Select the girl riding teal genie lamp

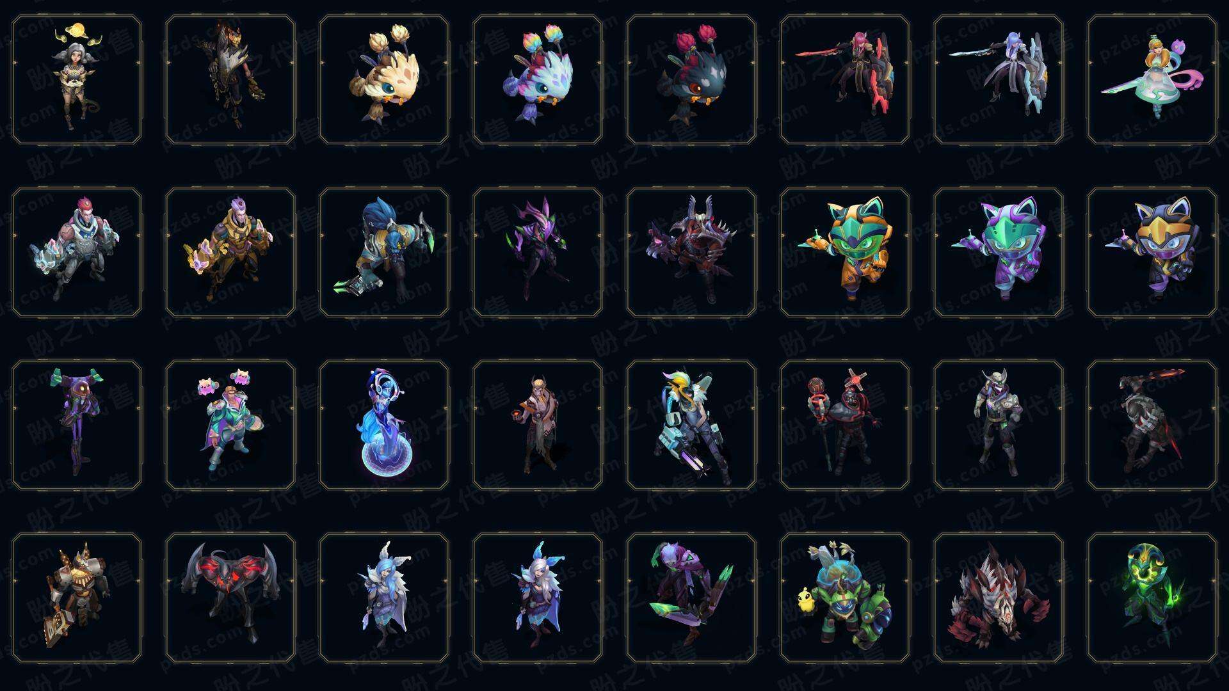pyautogui.click(x=1152, y=80)
